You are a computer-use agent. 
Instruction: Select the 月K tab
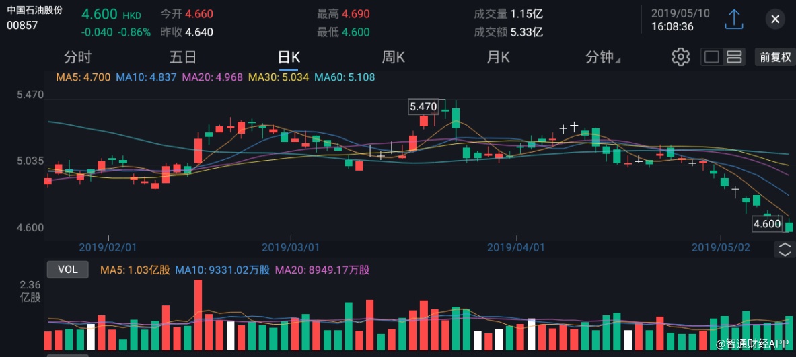[498, 57]
